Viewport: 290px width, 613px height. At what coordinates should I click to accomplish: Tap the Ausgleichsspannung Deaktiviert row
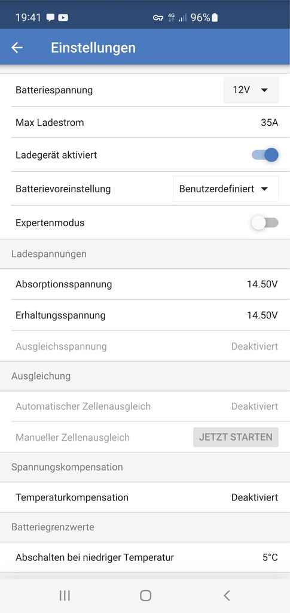click(145, 346)
